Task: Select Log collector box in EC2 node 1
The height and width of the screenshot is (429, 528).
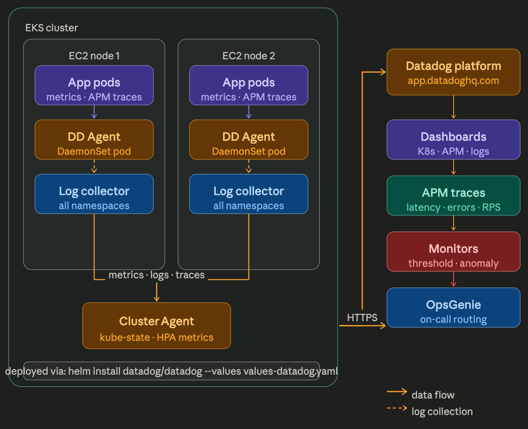Action: click(x=94, y=194)
